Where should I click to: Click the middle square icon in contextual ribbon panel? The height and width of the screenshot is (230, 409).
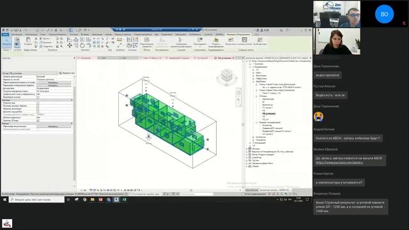point(244,40)
